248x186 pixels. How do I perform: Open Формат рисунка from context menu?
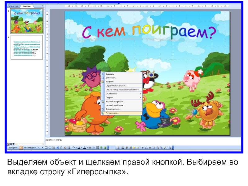122,109
